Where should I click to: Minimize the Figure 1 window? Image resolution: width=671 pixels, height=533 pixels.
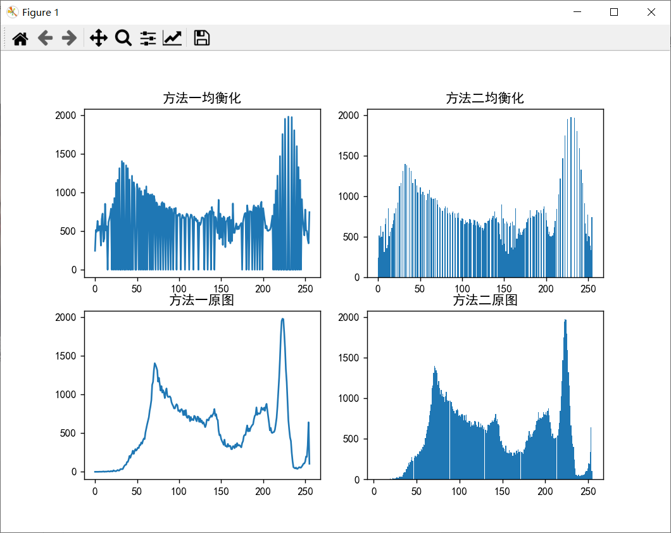coord(577,12)
